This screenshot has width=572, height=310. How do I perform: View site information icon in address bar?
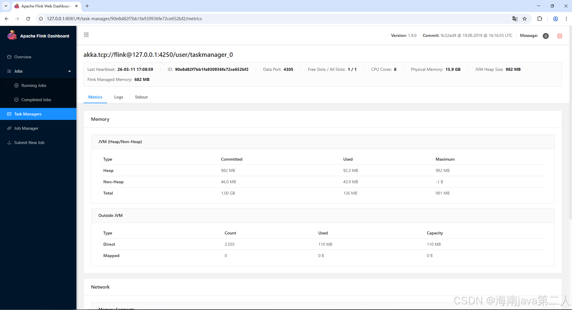pyautogui.click(x=41, y=19)
